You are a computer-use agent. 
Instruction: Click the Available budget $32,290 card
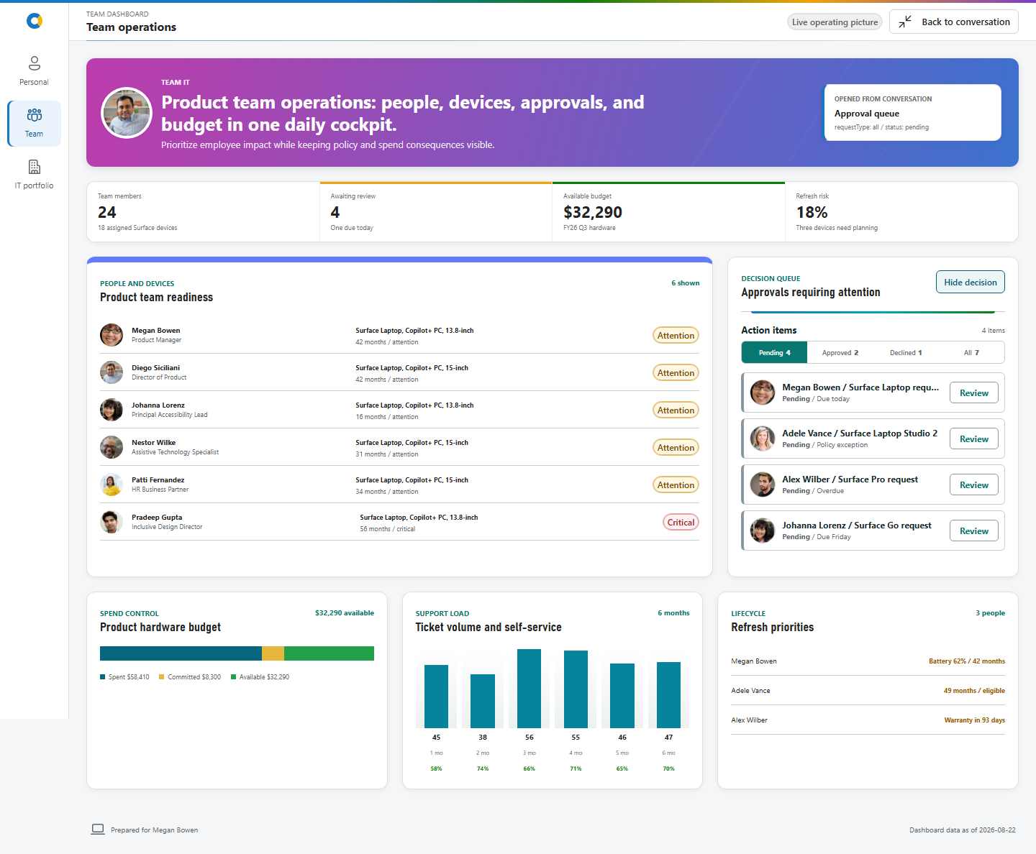tap(668, 212)
